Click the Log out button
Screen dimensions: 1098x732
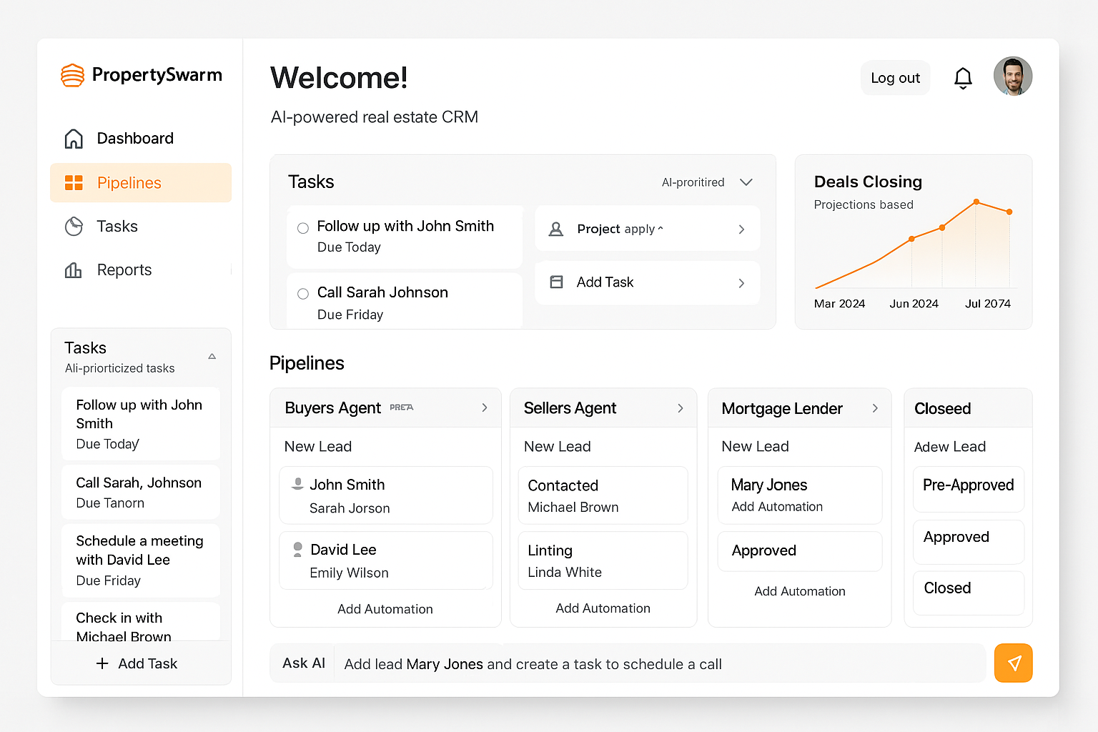pos(895,78)
